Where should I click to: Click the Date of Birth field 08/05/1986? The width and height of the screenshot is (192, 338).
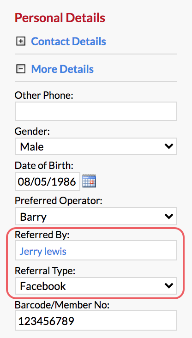[x=48, y=181]
